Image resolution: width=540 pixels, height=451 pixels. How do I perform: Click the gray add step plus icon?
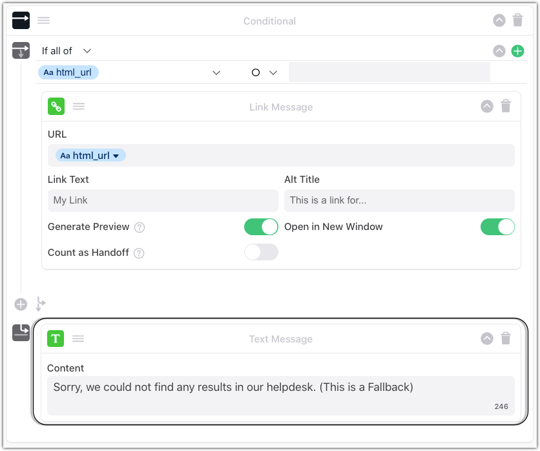[21, 304]
